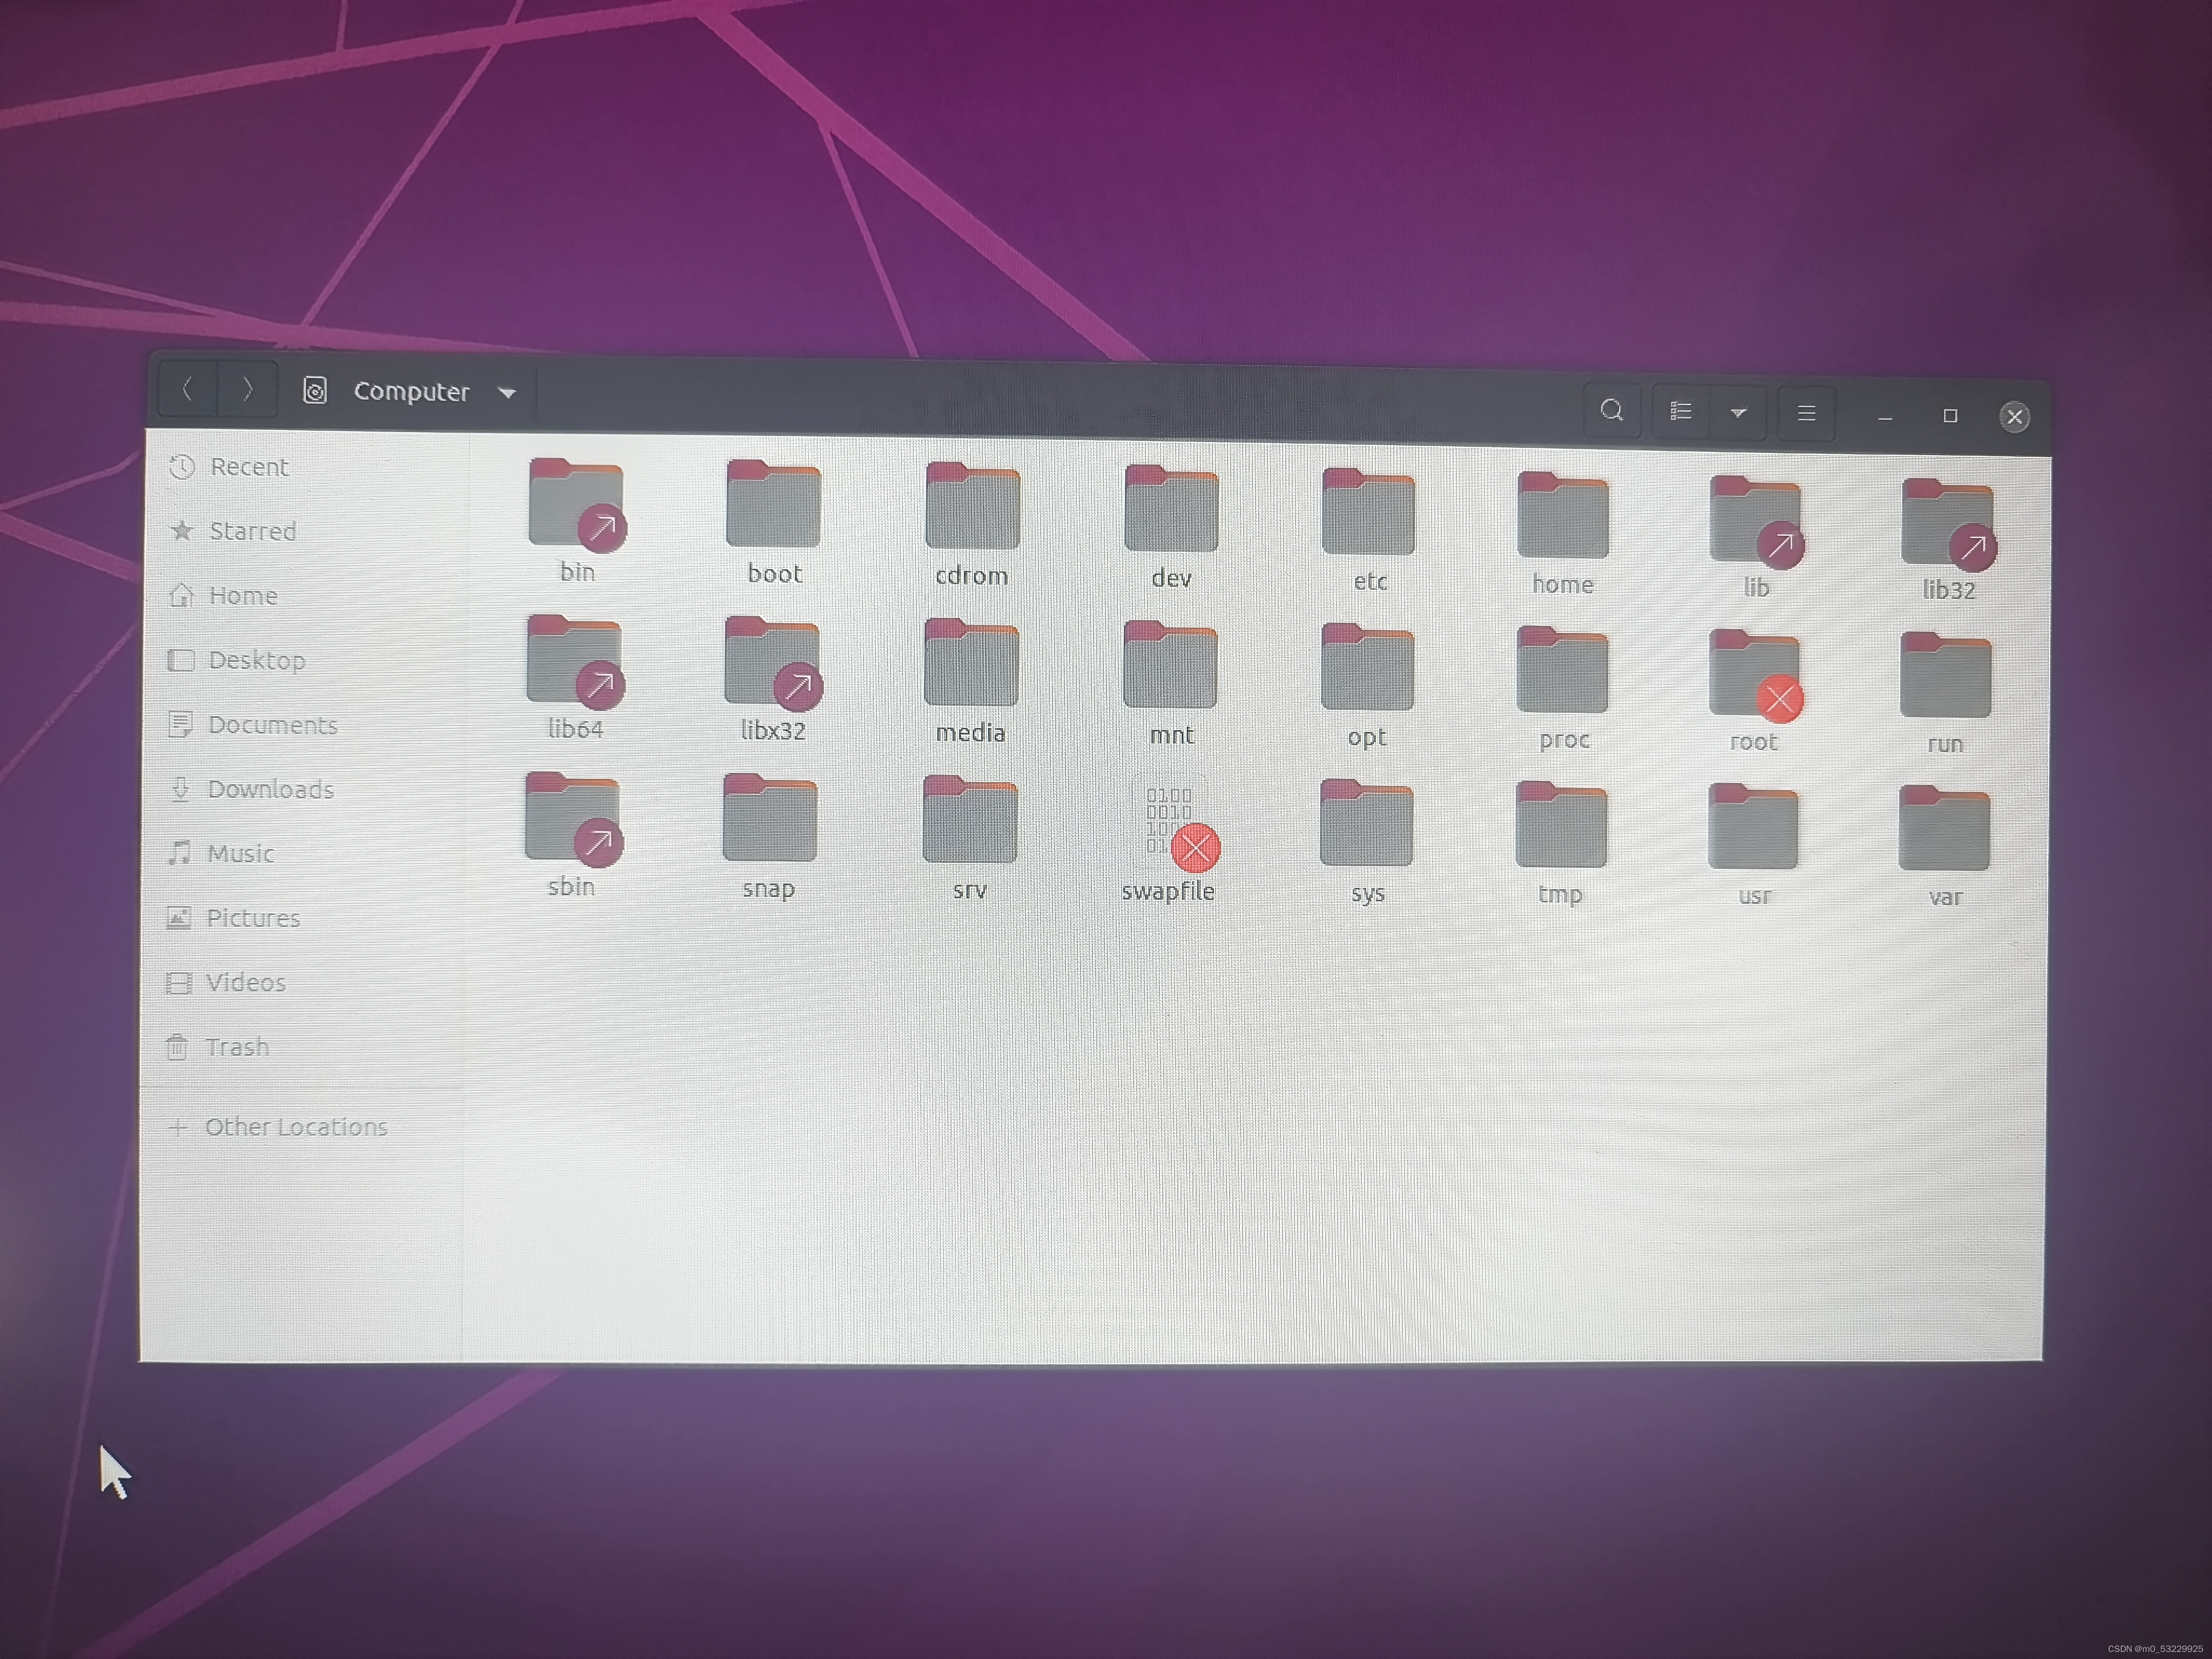2212x1659 pixels.
Task: Select the lib32 symlink folder
Action: coord(1949,524)
